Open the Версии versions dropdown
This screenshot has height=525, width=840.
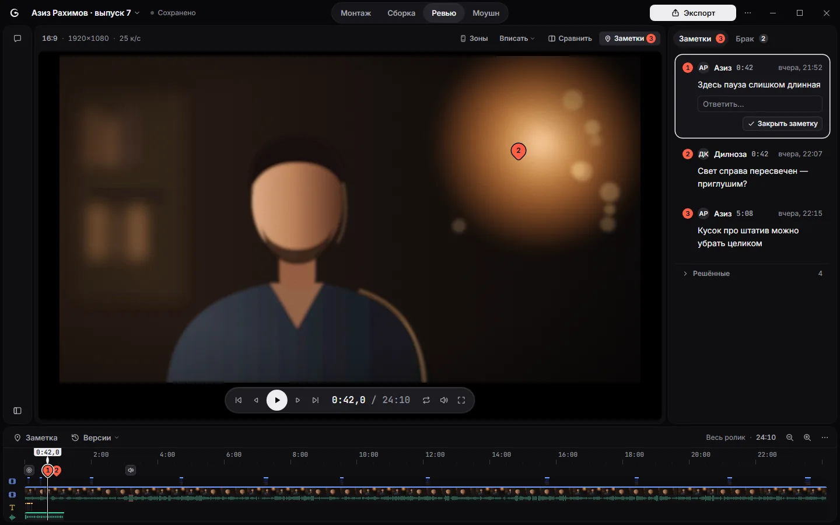95,437
